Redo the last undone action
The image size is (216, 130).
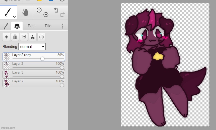[62, 15]
